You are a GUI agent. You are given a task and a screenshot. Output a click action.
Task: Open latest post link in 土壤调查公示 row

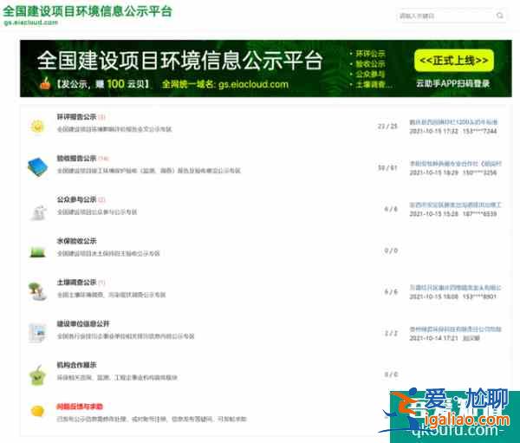[x=455, y=288]
